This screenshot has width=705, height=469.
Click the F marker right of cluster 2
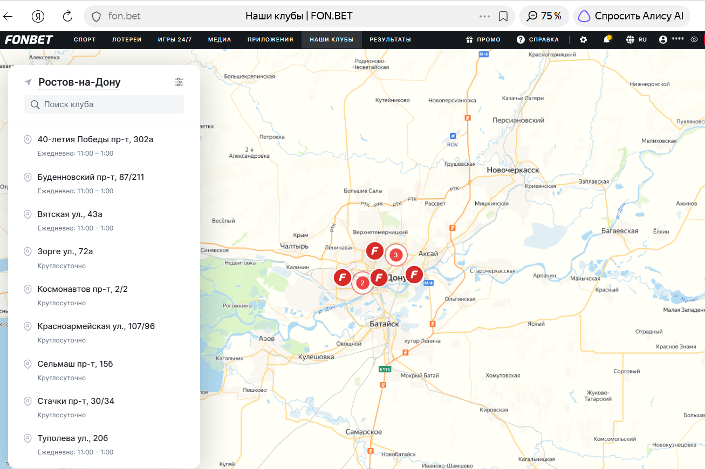[379, 278]
